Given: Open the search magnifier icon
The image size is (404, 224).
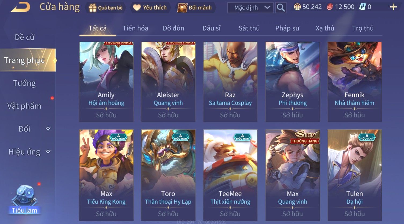Looking at the screenshot, I should (281, 8).
